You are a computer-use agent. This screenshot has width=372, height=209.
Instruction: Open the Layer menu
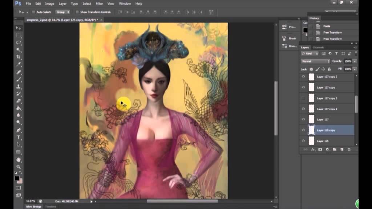62,4
